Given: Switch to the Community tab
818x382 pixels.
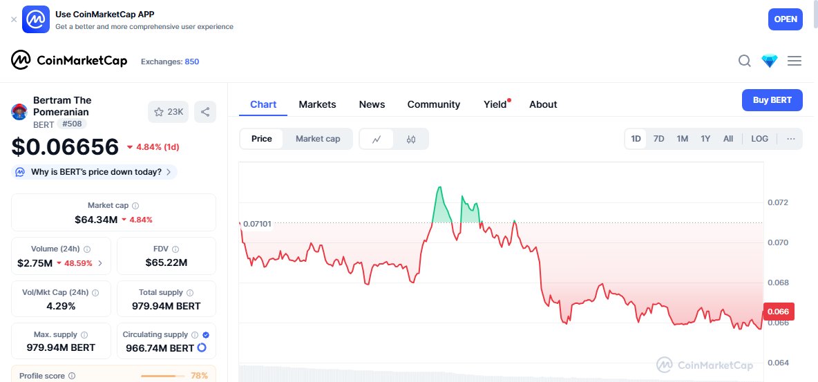Looking at the screenshot, I should (x=433, y=104).
